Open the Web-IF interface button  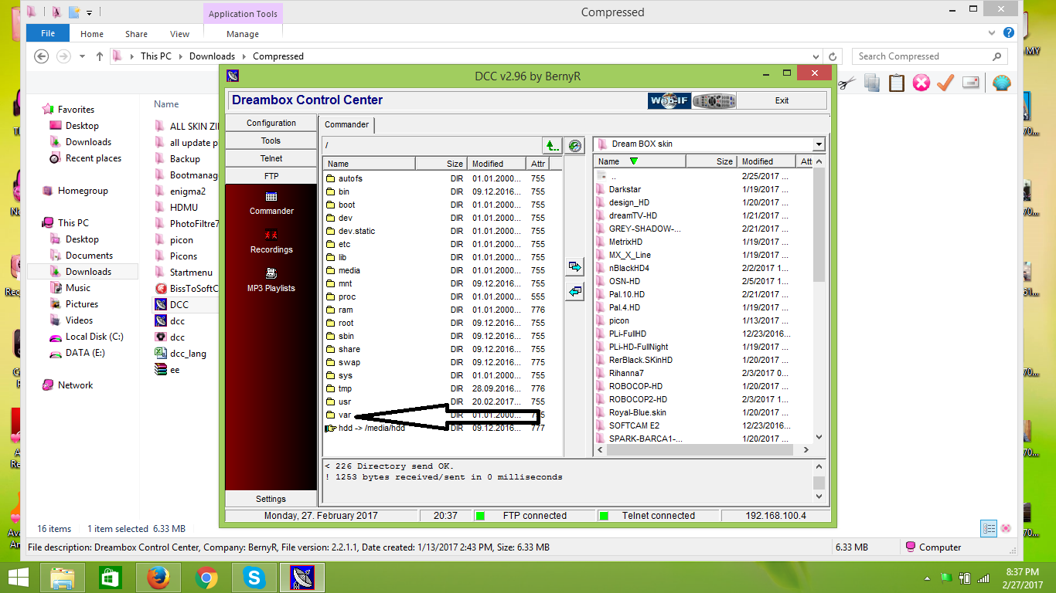tap(669, 100)
